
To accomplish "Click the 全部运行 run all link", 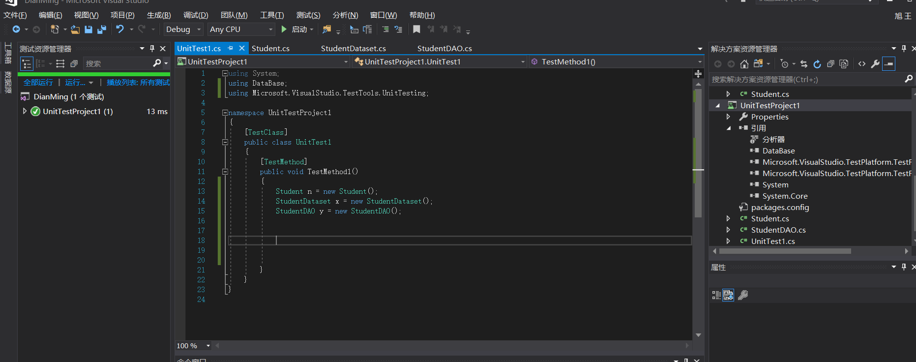I will 38,82.
